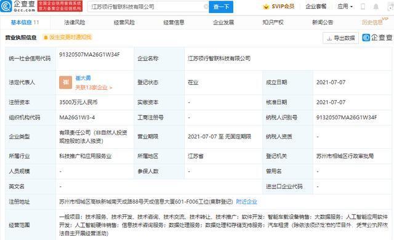The width and height of the screenshot is (394, 240).
Task: Click the 有限责任公司 company type value
Action: coord(93,137)
